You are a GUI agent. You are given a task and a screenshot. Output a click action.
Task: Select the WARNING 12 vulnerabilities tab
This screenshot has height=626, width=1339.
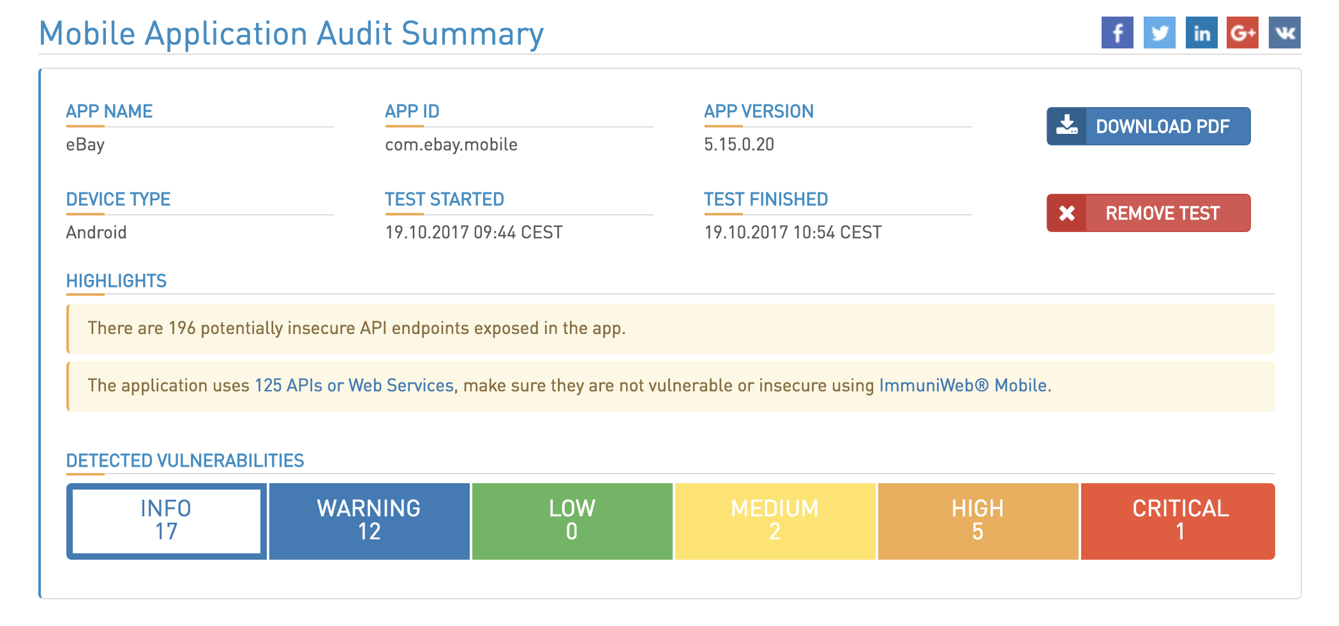(x=370, y=521)
